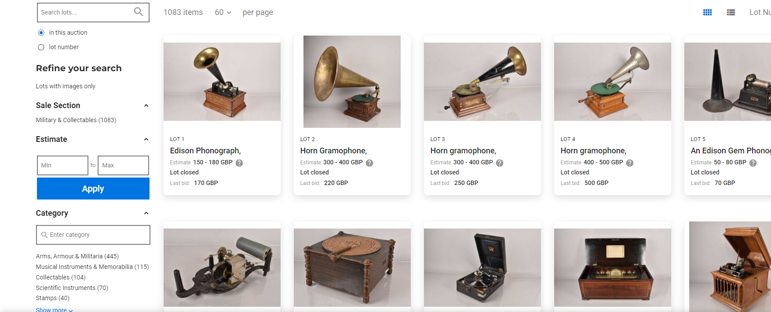Image resolution: width=771 pixels, height=312 pixels.
Task: Open the Edison Phonograph Lot 1 thumbnail
Action: pyautogui.click(x=222, y=82)
